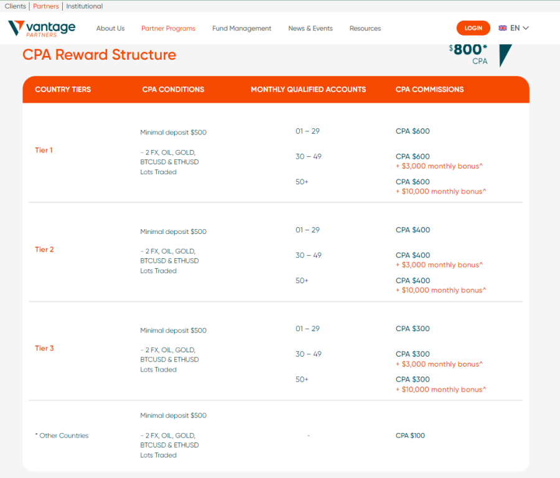Select the * Other Countries row label
The width and height of the screenshot is (560, 478).
[x=62, y=436]
